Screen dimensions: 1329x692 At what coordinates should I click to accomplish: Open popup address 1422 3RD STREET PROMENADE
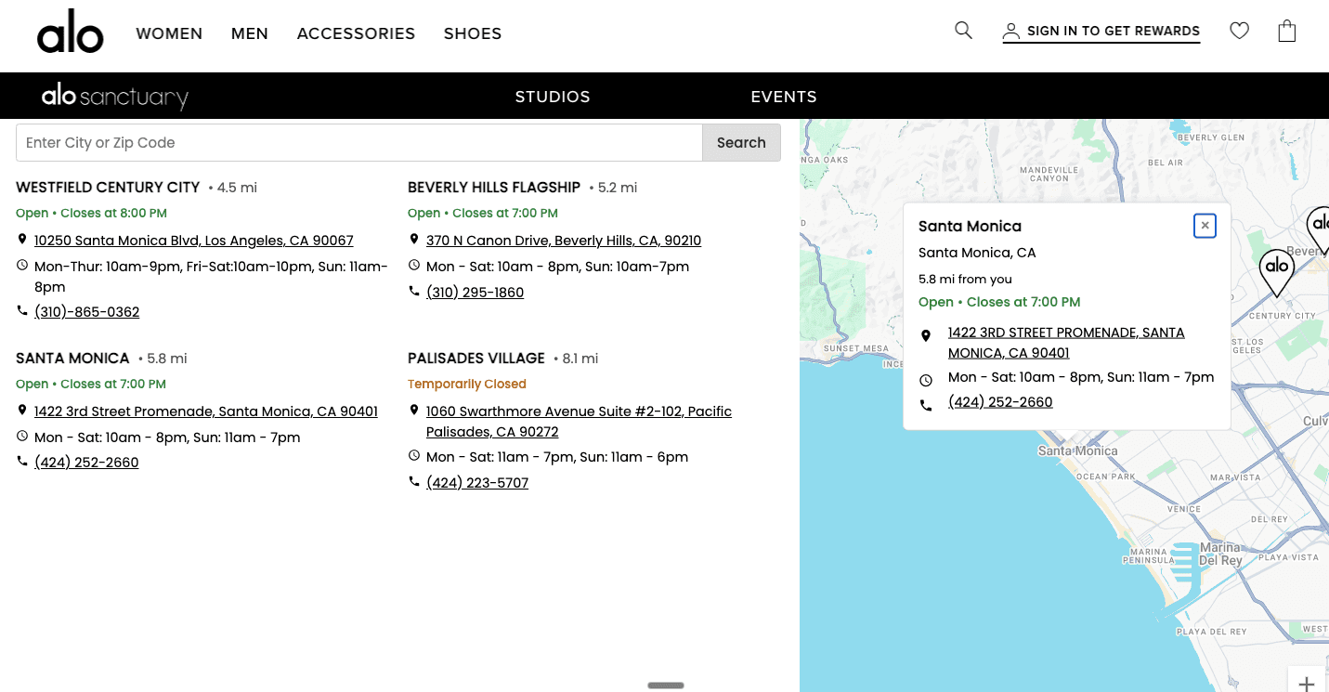tap(1066, 343)
